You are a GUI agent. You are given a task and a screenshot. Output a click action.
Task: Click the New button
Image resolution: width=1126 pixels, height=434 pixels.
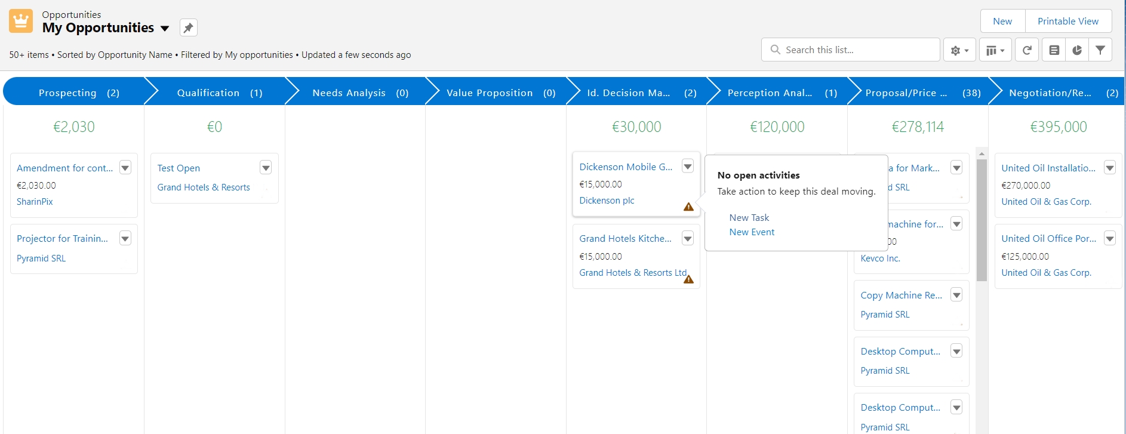point(1002,21)
